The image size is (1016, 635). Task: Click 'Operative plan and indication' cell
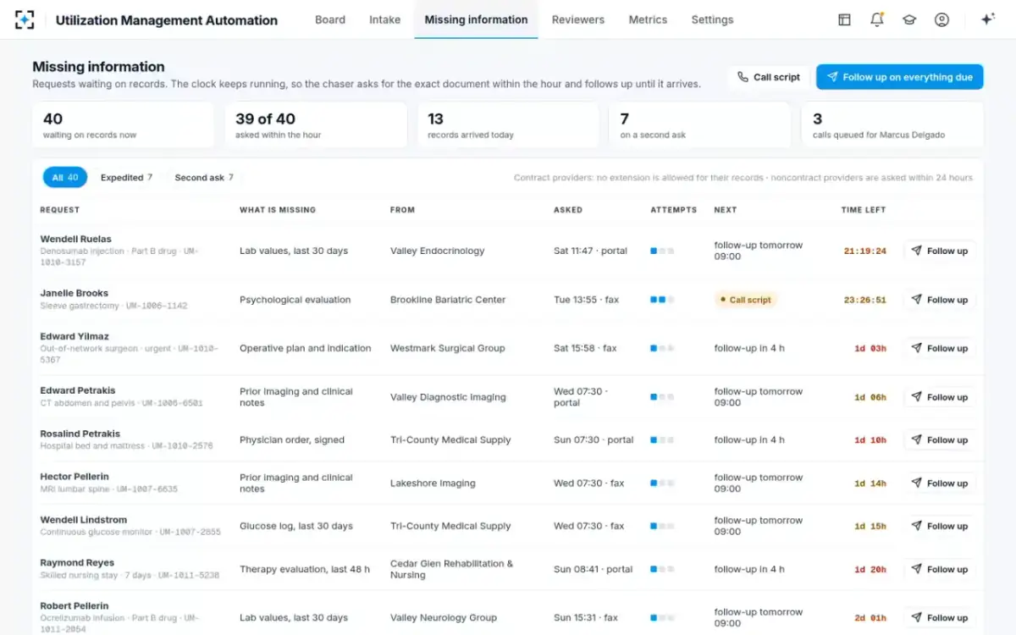[x=305, y=348]
